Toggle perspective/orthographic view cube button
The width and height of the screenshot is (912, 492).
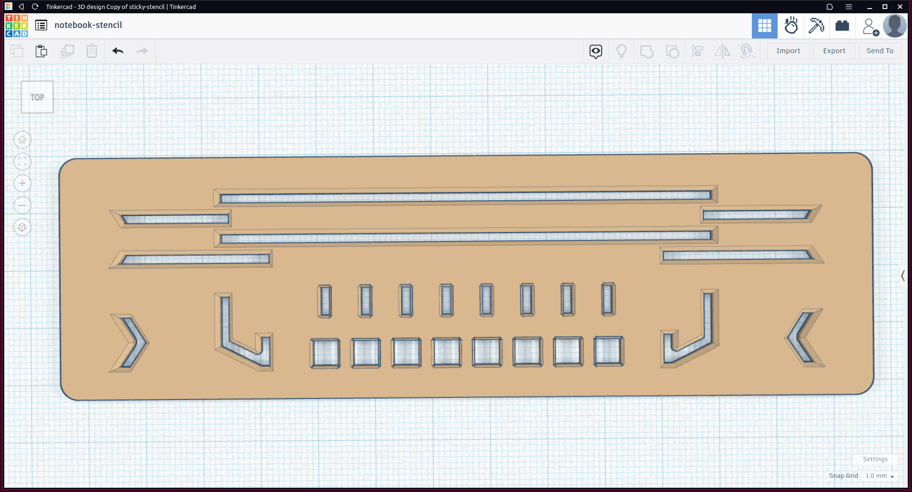tap(22, 227)
